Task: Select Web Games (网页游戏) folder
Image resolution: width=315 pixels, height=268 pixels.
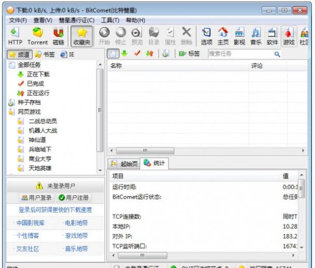Action: click(x=29, y=112)
